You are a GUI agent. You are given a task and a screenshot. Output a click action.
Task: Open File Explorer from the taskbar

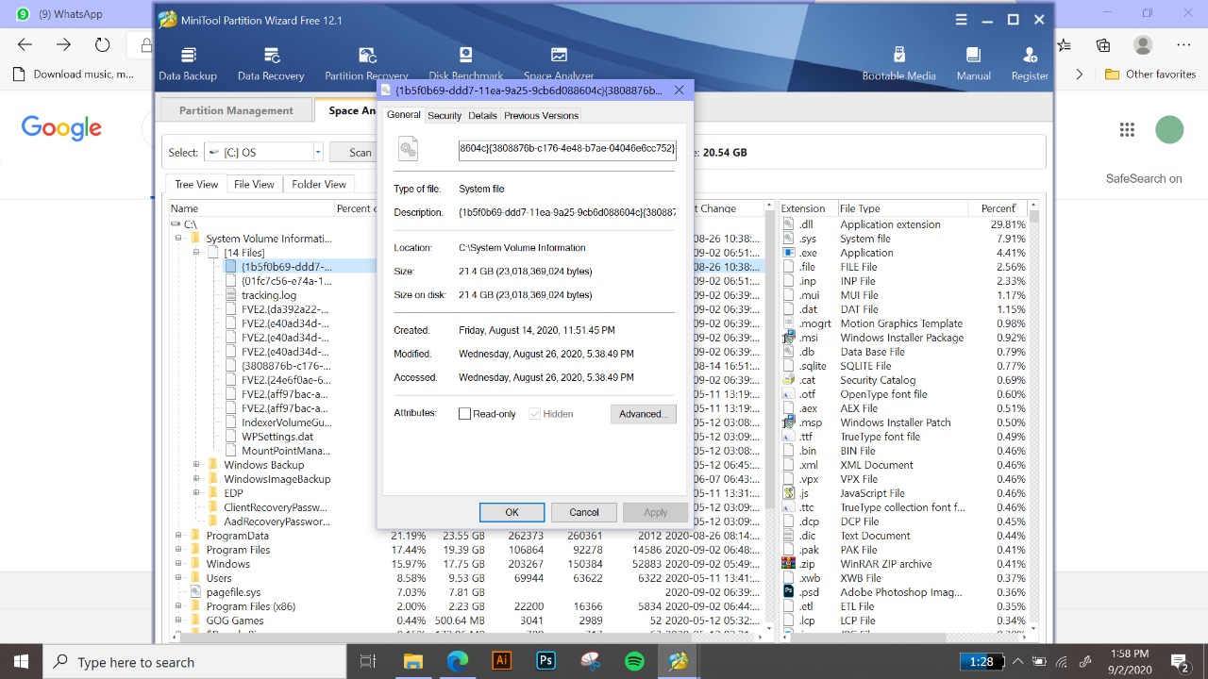(412, 662)
